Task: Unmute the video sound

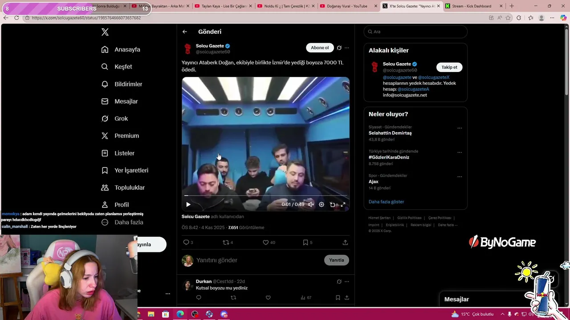Action: tap(311, 204)
